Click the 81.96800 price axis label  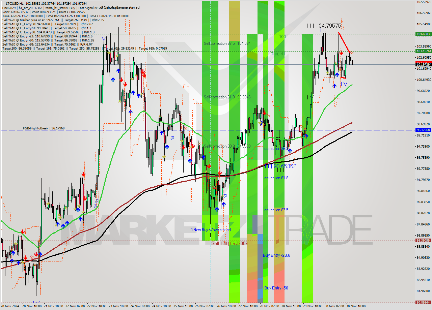pyautogui.click(x=424, y=291)
